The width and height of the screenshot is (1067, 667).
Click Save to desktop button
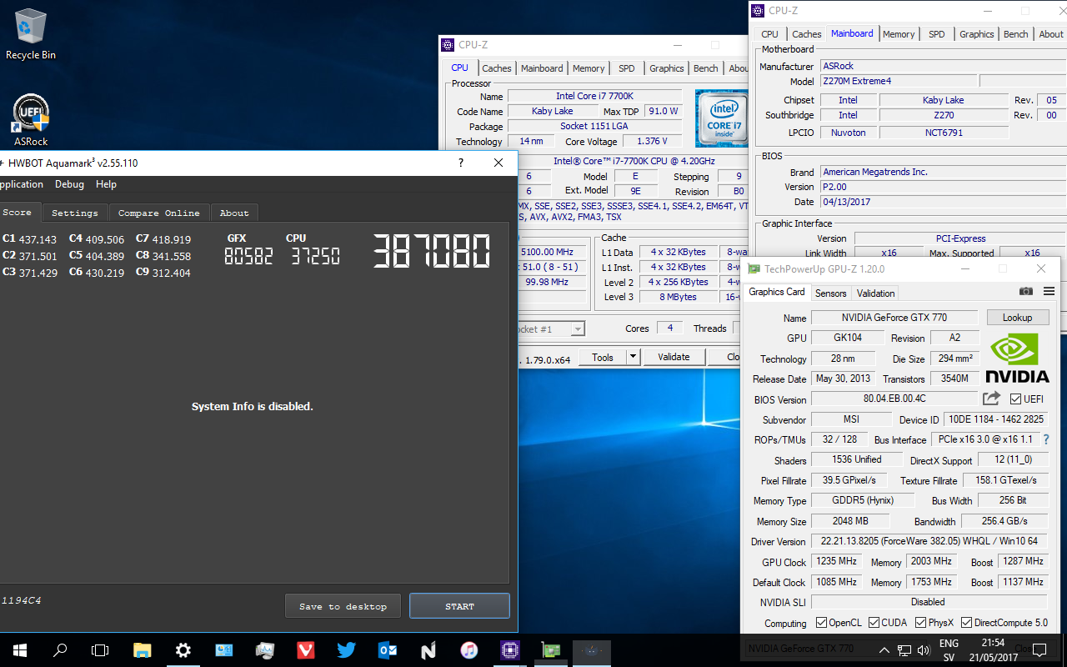343,606
